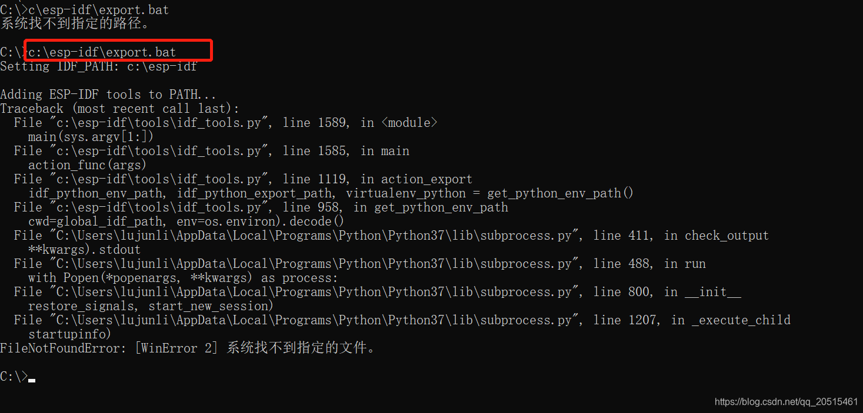Click the subprocess.py line 411 check_output entry
863x413 pixels.
coord(392,236)
